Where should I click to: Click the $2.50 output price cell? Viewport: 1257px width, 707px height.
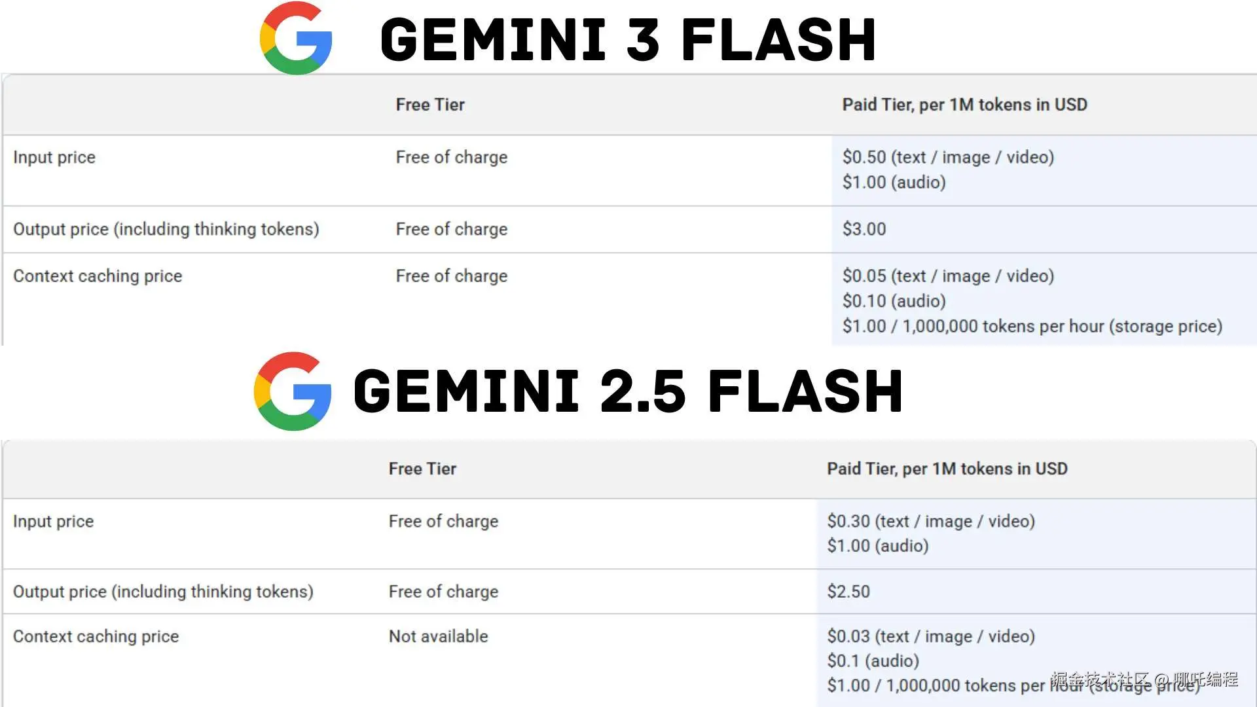click(x=848, y=592)
